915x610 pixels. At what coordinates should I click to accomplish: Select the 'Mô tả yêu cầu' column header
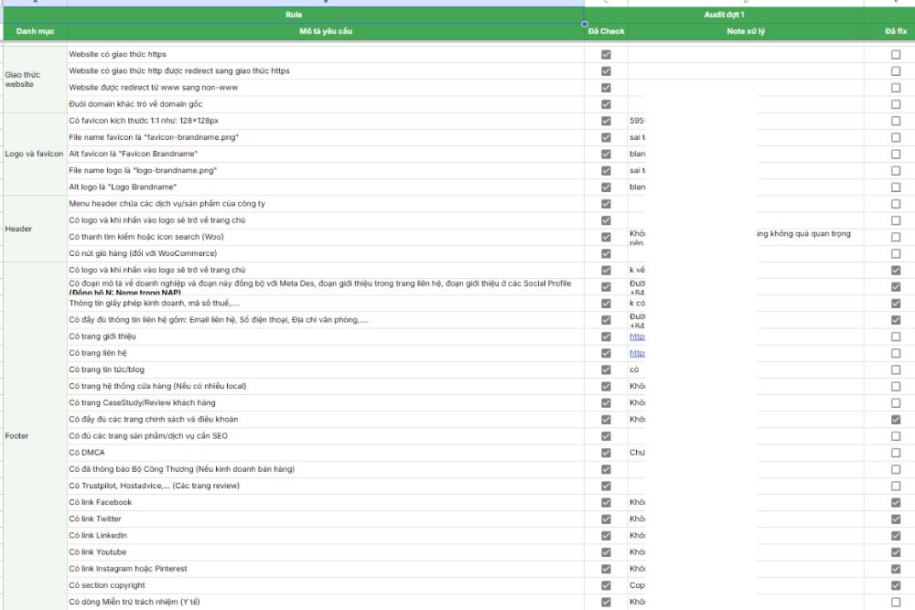[326, 31]
